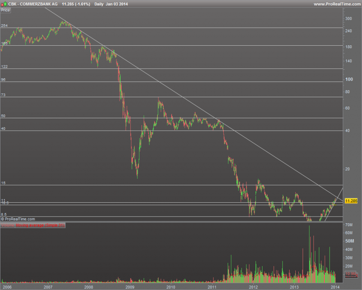Viewport: 362px width, 290px height.
Task: Click the © ProRealTime.com copyright text
Action: click(18, 219)
